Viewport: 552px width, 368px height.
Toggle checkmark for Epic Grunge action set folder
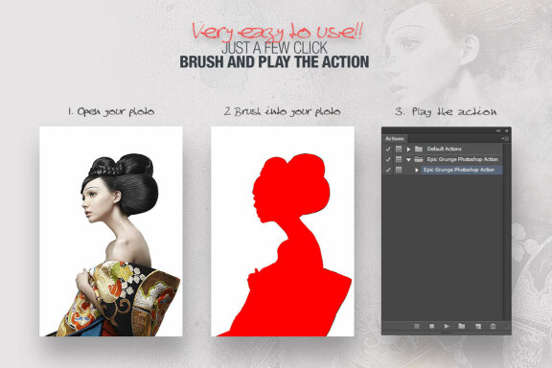(x=388, y=159)
